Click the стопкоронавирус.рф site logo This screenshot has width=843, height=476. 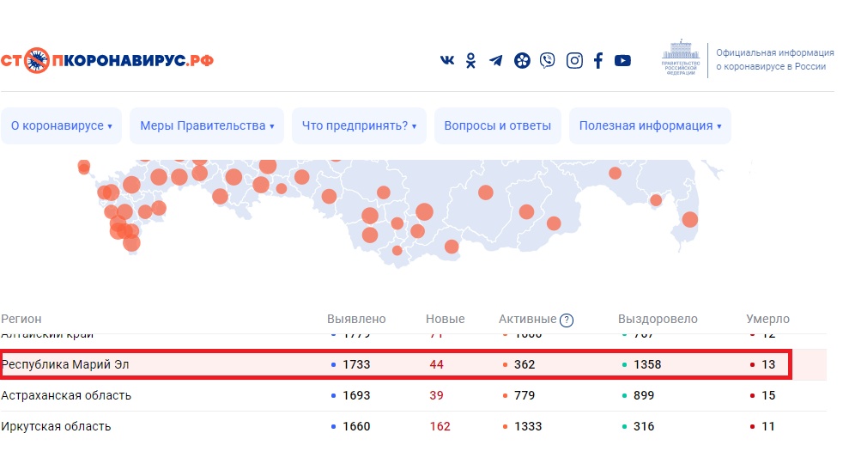tap(107, 60)
